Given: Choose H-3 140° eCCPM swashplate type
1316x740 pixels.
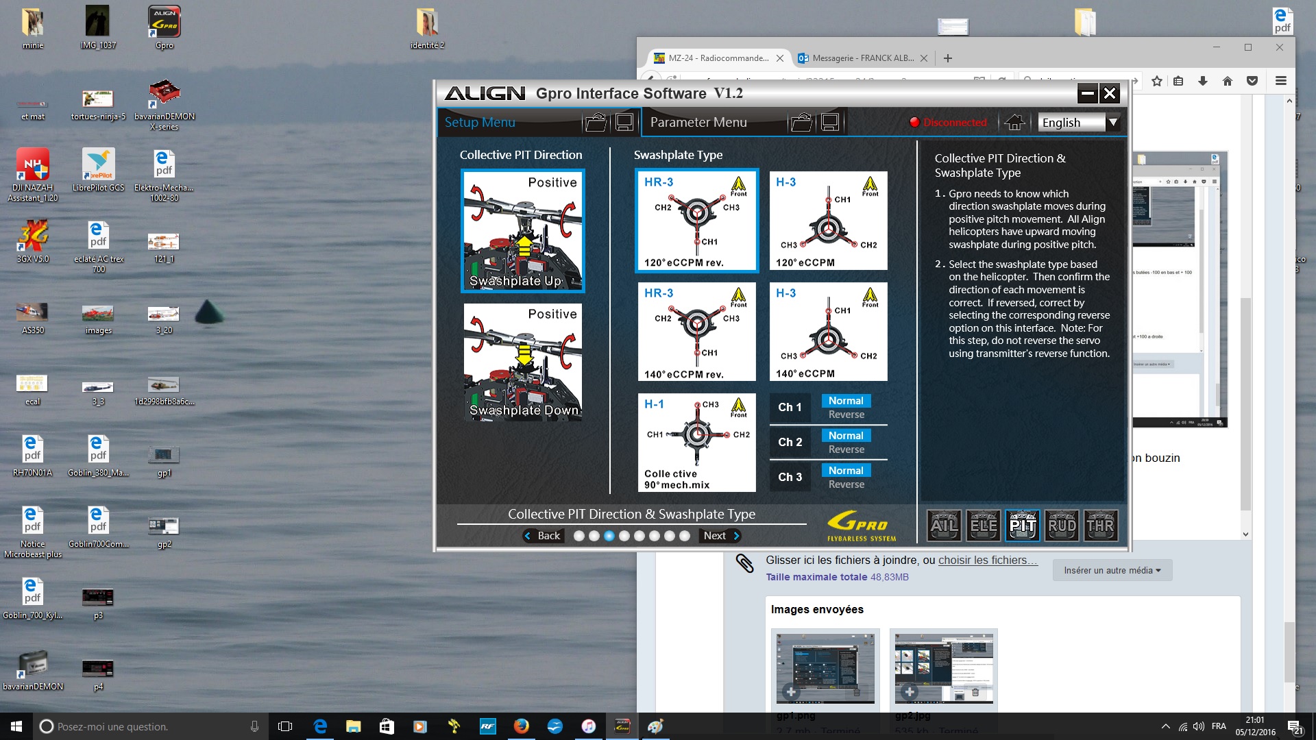Looking at the screenshot, I should (x=829, y=332).
